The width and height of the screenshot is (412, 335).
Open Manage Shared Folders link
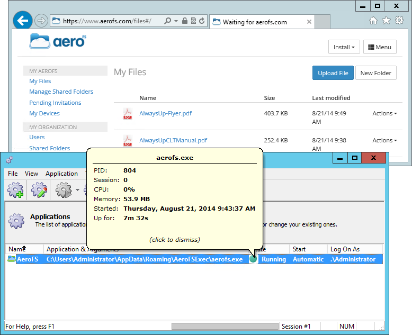(x=61, y=92)
